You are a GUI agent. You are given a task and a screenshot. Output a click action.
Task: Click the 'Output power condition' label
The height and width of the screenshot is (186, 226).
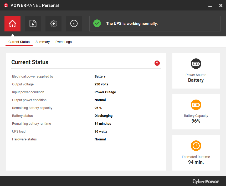(x=29, y=100)
